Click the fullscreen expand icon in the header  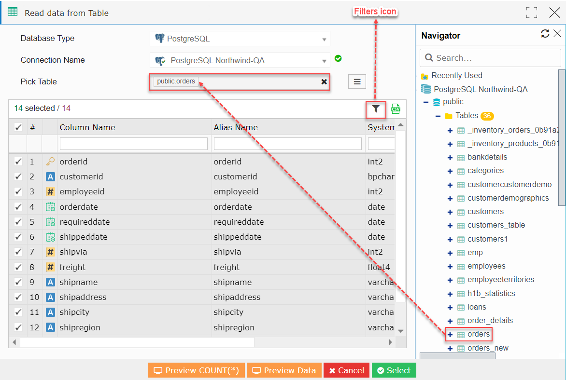(x=531, y=13)
